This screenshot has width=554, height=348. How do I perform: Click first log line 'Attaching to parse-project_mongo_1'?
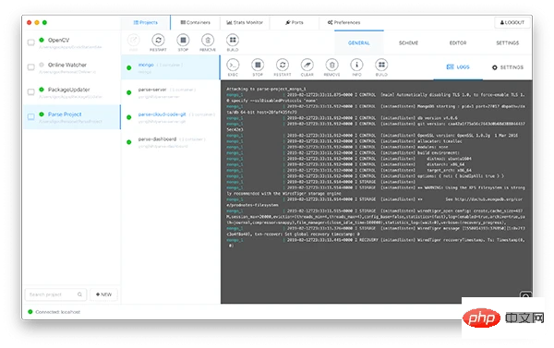266,89
